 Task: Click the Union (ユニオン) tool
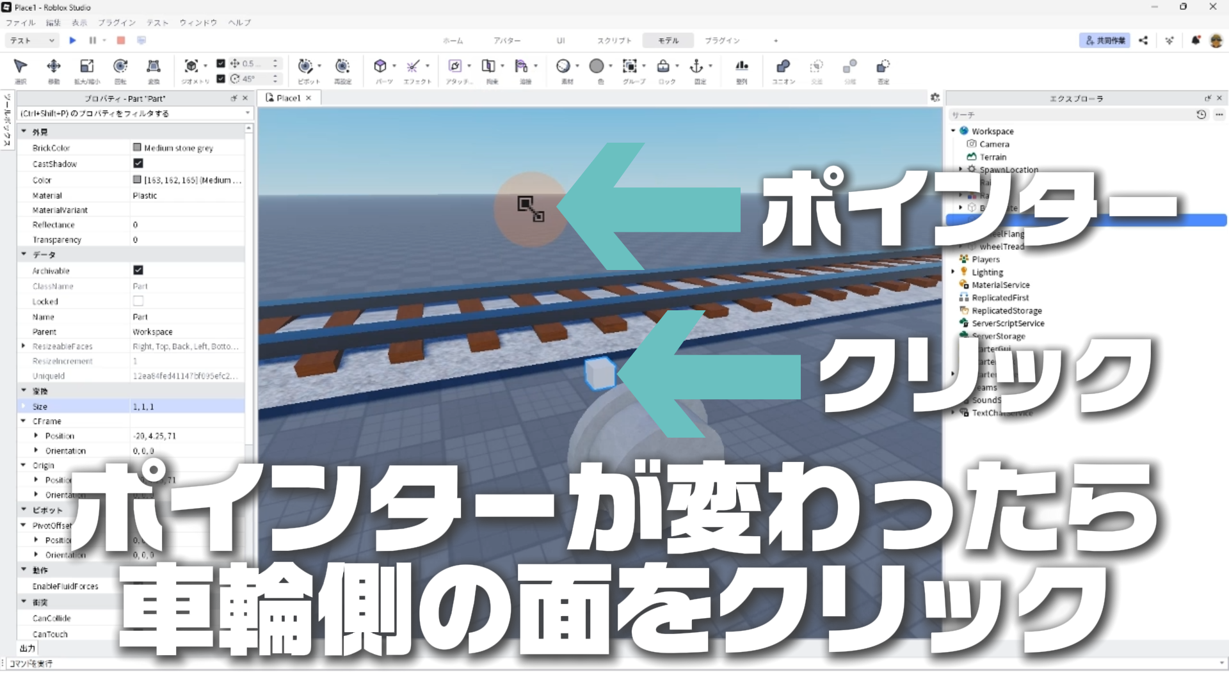click(783, 67)
